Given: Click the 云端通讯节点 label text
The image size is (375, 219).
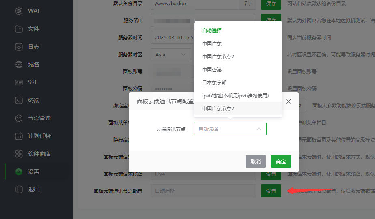Looking at the screenshot, I should [x=171, y=129].
